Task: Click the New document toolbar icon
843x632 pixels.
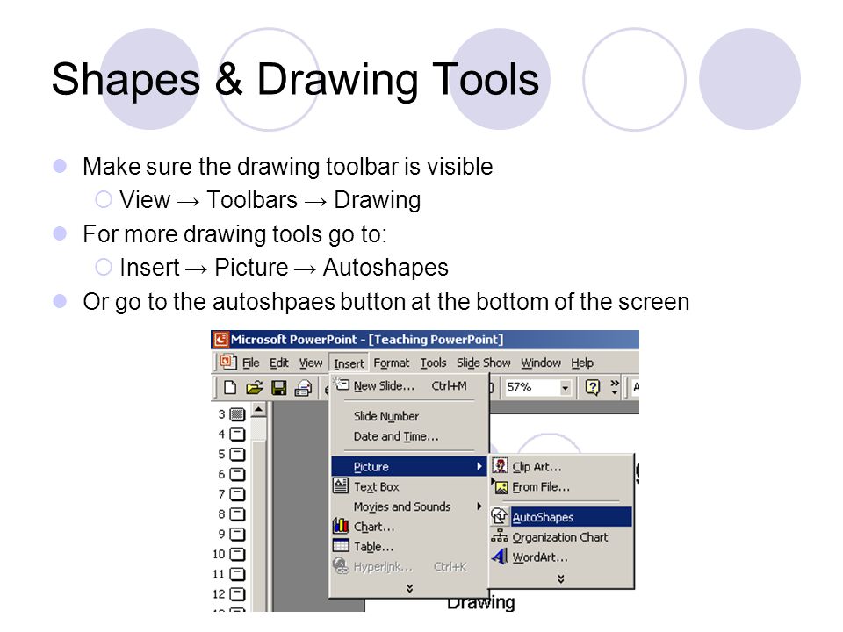Action: [x=230, y=387]
